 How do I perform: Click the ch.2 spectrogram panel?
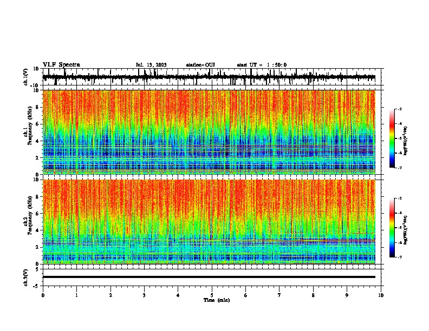(209, 222)
